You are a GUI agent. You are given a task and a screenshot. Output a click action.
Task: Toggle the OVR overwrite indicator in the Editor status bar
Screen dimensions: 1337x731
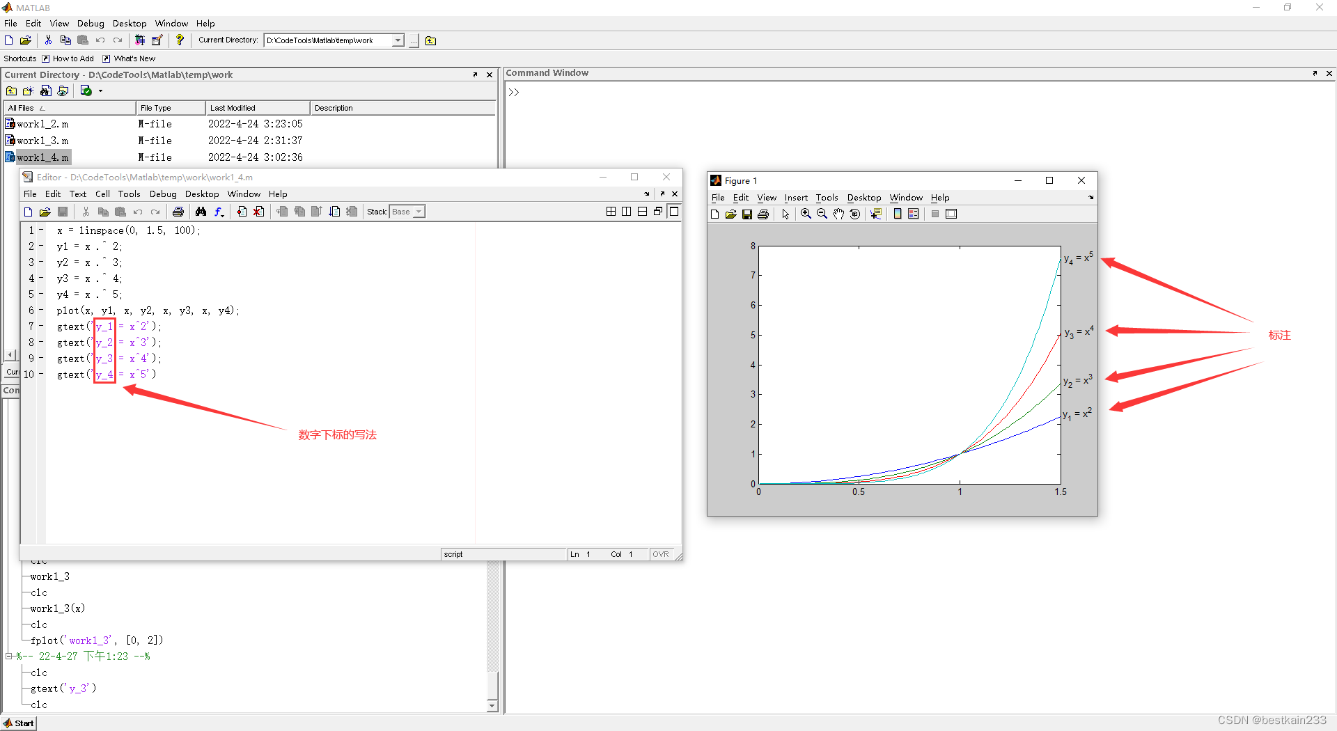tap(661, 554)
